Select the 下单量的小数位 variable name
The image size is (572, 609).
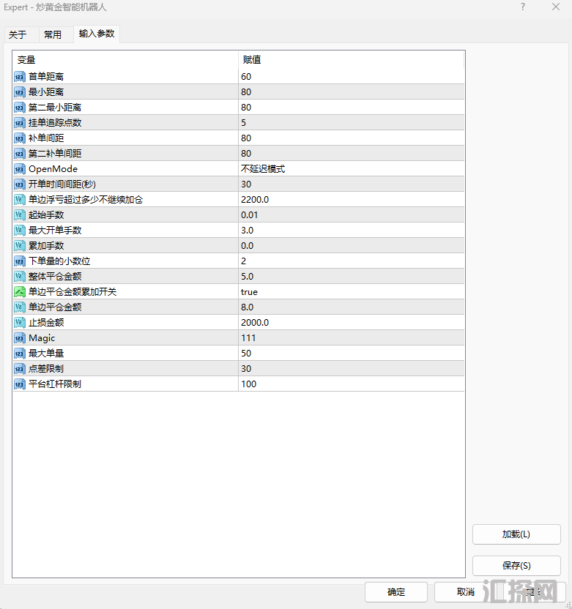point(59,261)
